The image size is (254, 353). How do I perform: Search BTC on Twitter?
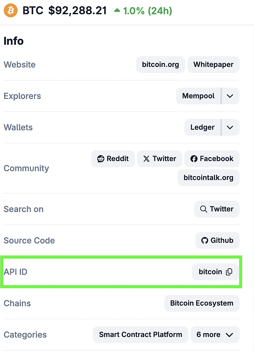(217, 209)
